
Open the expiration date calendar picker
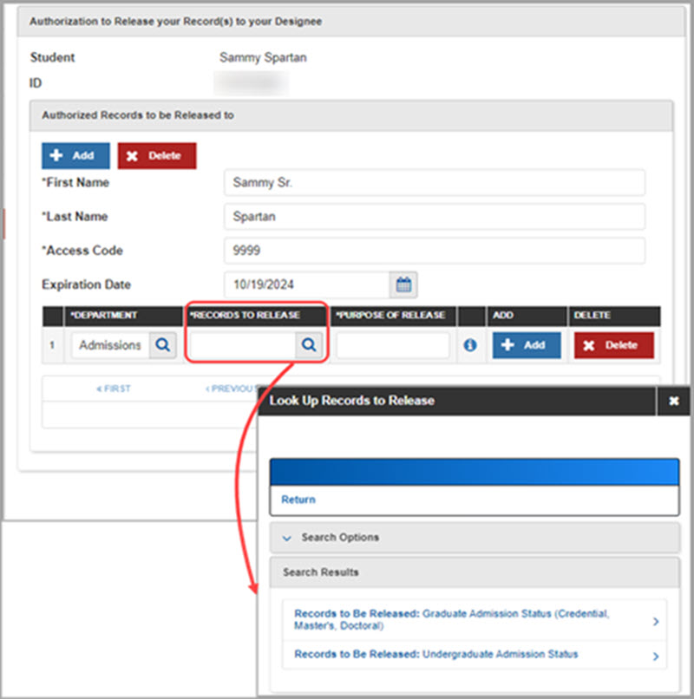[x=402, y=284]
